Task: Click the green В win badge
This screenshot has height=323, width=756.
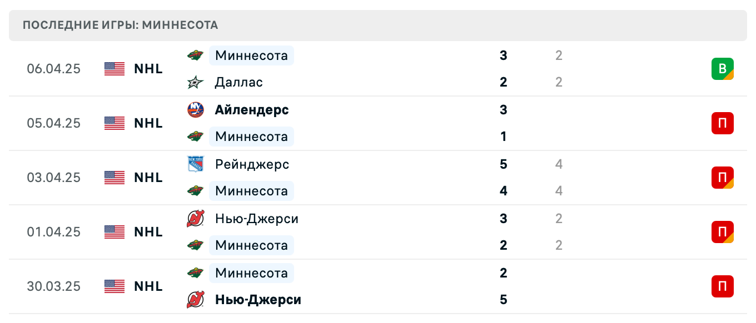Action: point(723,68)
